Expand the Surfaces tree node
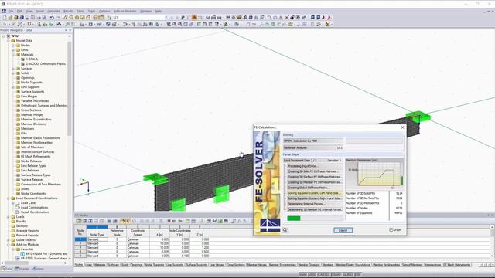This screenshot has width=495, height=278. (13, 69)
